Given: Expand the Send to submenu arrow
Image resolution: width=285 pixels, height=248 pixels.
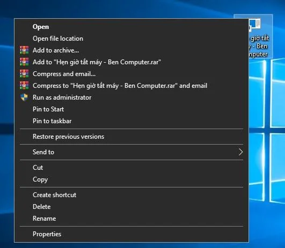Looking at the screenshot, I should [240, 152].
